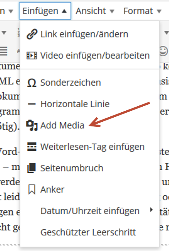Choose Video einfügen/bearbeiten entry

point(90,56)
